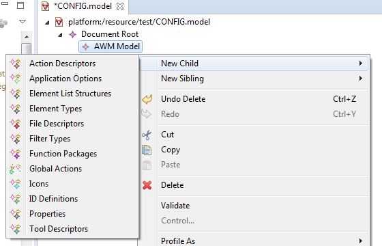The image size is (382, 246).
Task: Click the Properties sparkle icon
Action: [x=15, y=214]
